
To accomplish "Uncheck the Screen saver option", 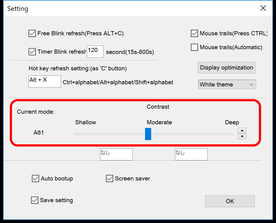I will [110, 178].
